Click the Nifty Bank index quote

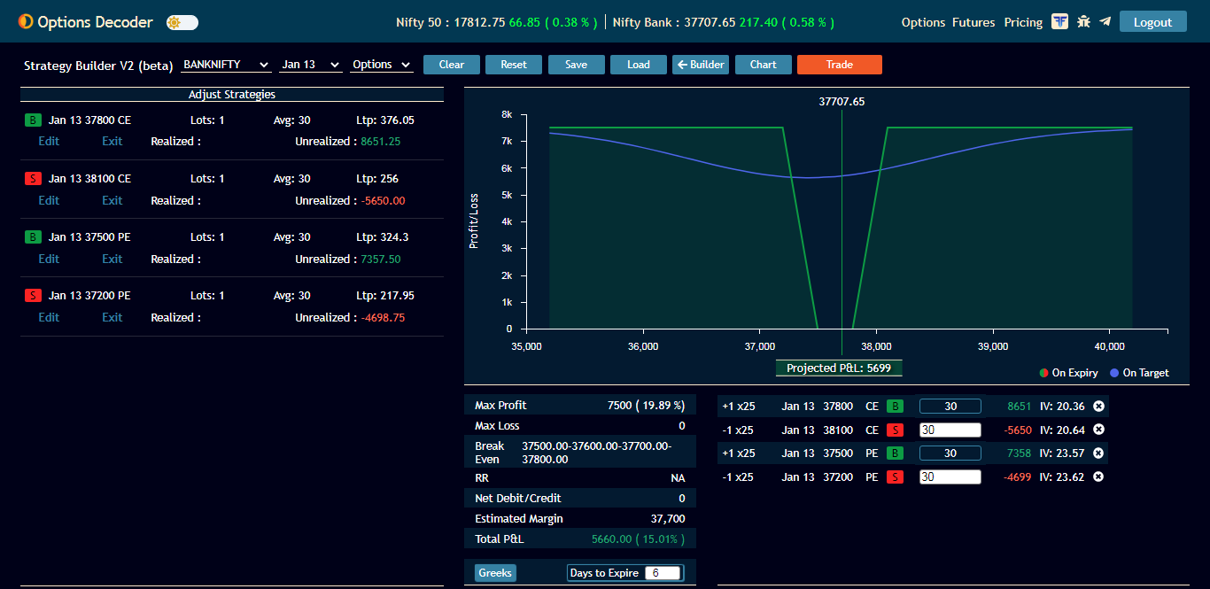pos(724,22)
